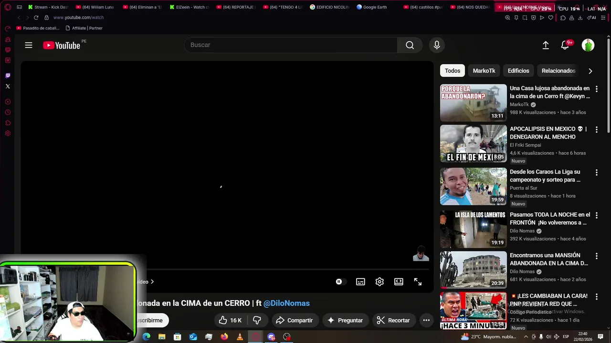The width and height of the screenshot is (611, 343).
Task: Open browser downloads icon
Action: click(580, 18)
